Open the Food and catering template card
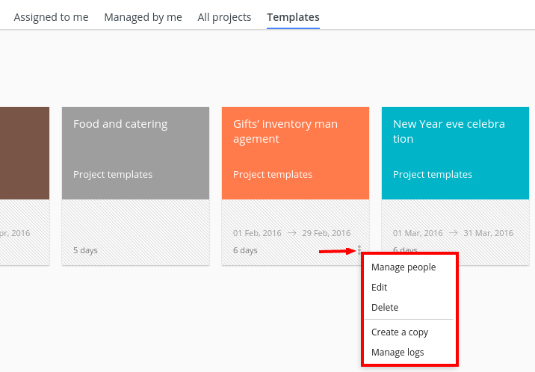This screenshot has height=372, width=535. (x=135, y=186)
